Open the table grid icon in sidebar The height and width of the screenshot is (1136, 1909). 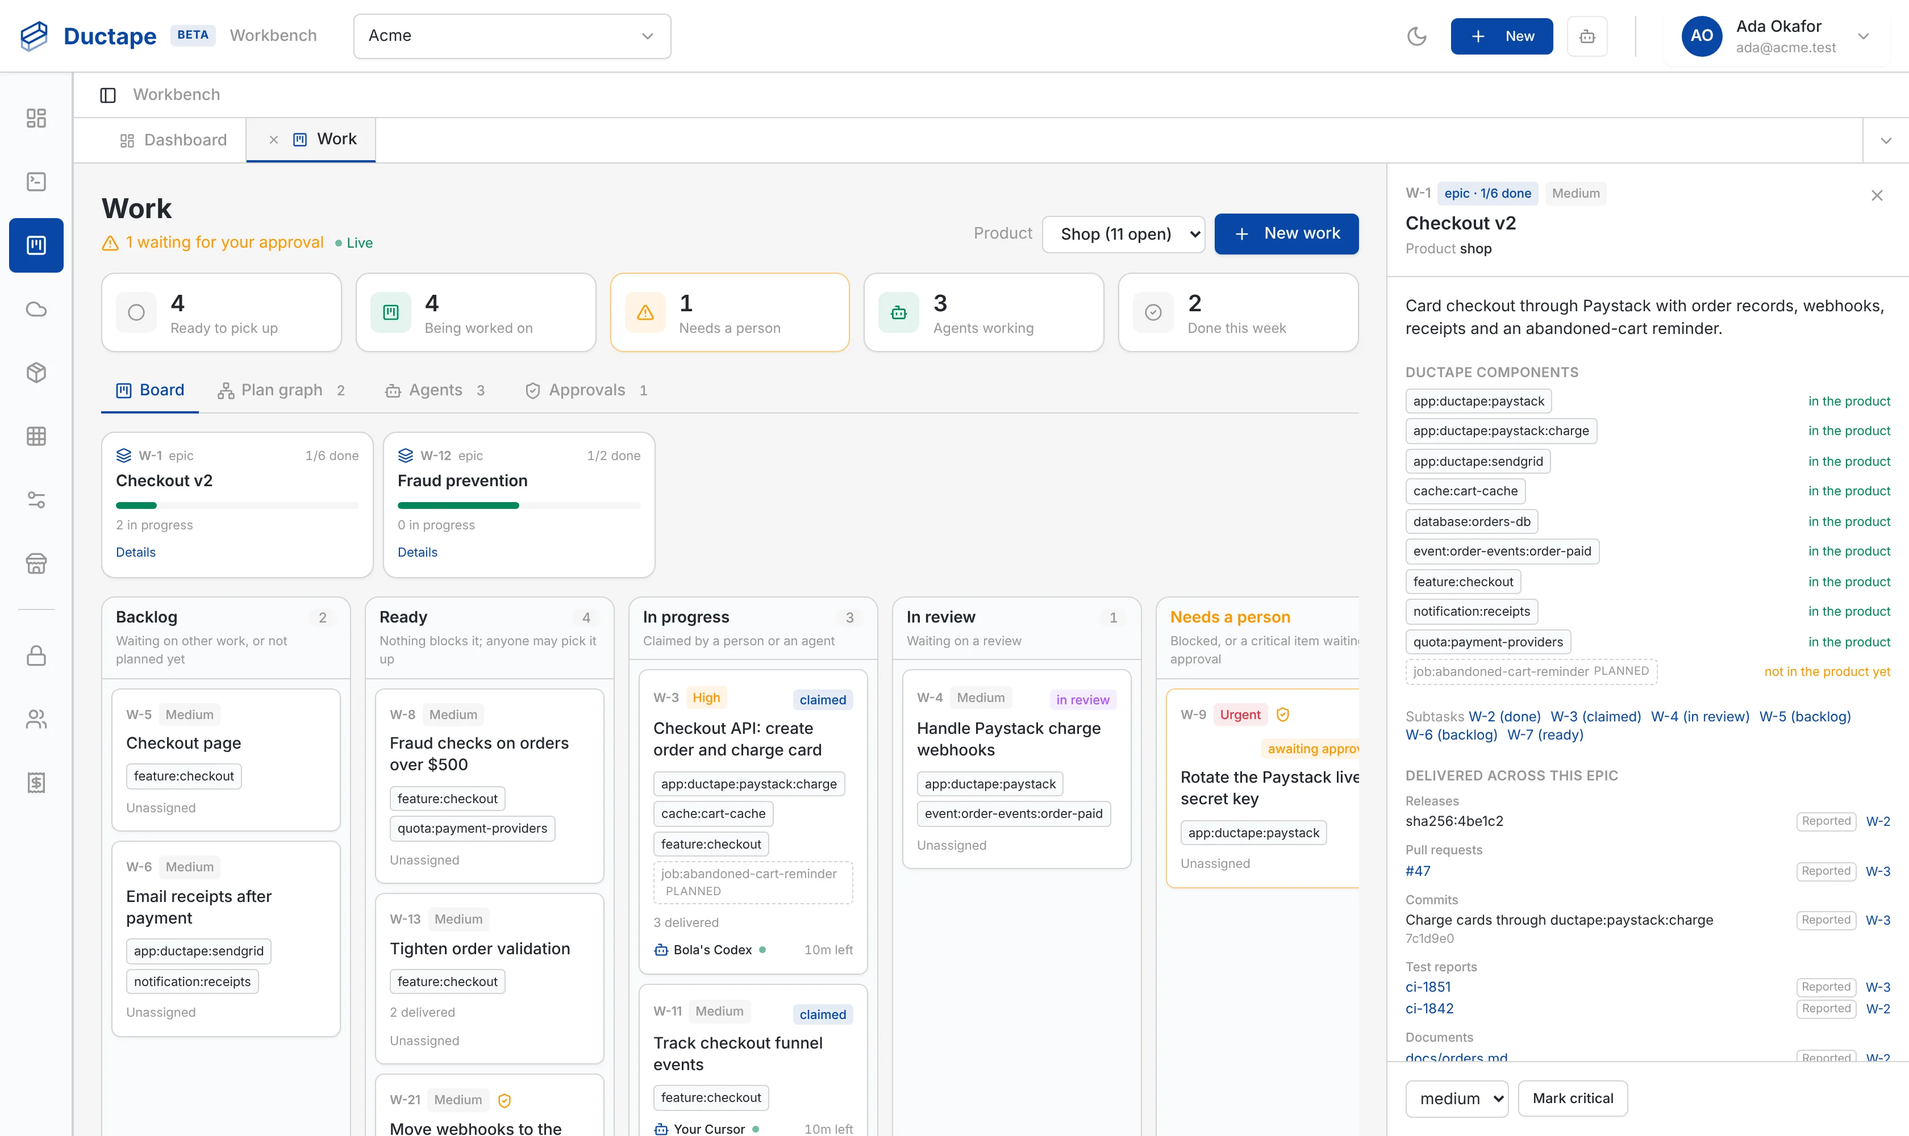[36, 436]
